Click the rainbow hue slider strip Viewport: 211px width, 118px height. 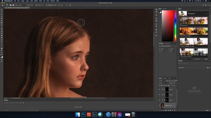pos(175,26)
